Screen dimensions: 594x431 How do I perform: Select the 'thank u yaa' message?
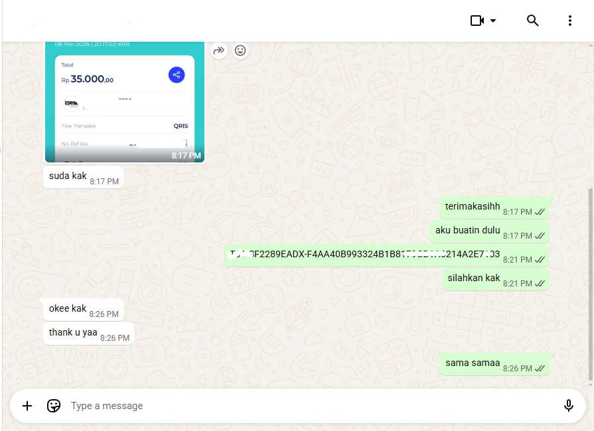tap(89, 334)
